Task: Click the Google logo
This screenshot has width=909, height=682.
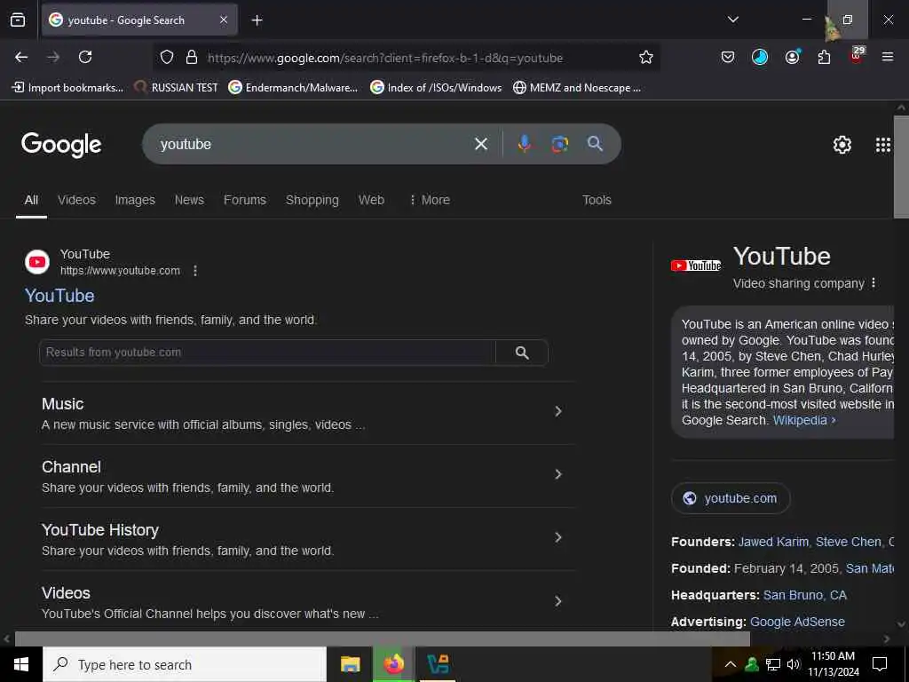Action: 61,145
